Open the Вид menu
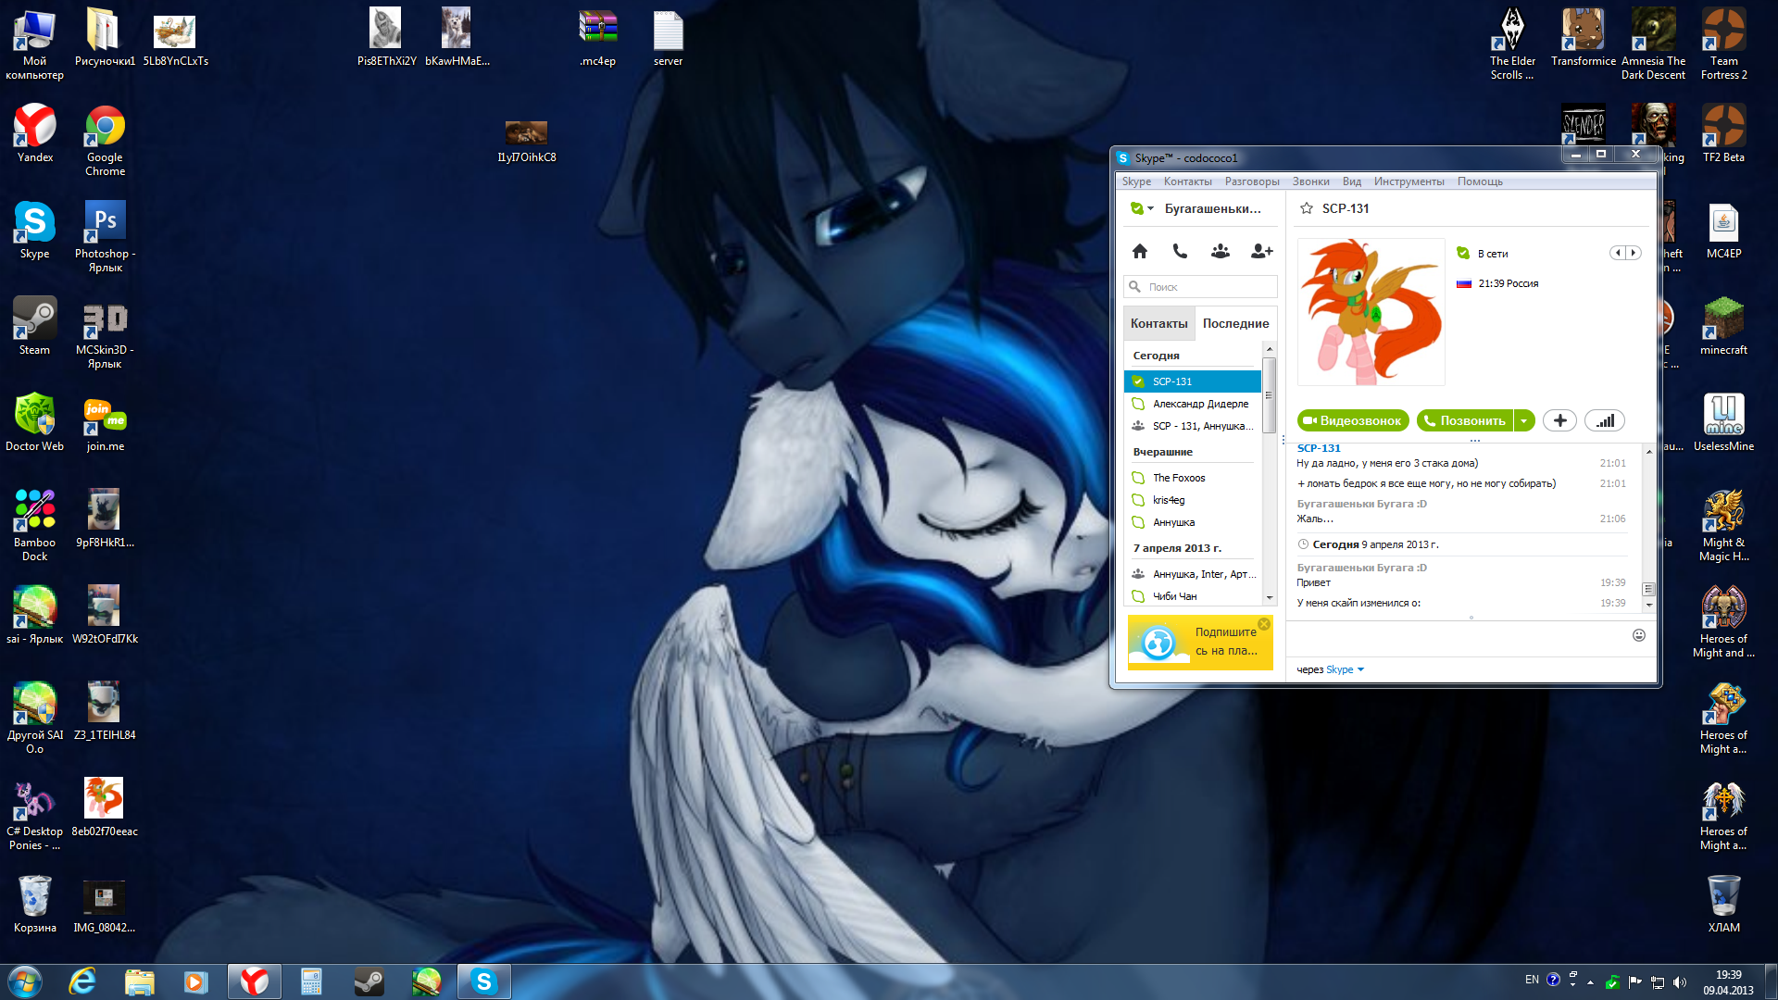 [x=1352, y=181]
